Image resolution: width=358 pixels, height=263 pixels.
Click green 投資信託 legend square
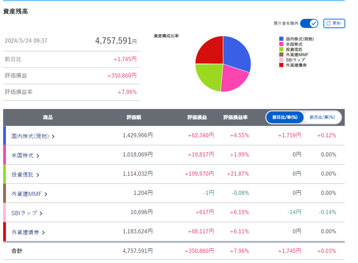pos(281,49)
